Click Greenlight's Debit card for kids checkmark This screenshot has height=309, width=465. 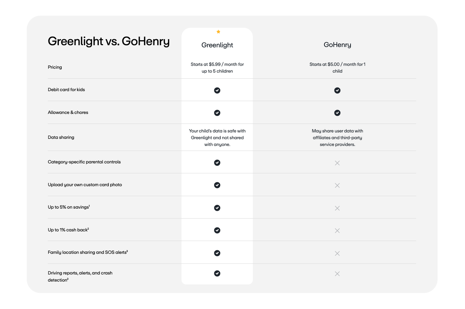point(217,90)
